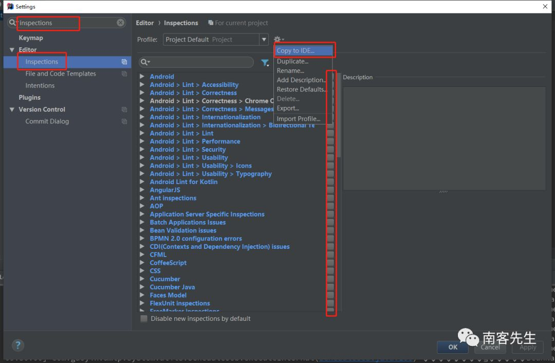Collapse the Editor section
Screen dimensions: 555x363
pos(12,50)
